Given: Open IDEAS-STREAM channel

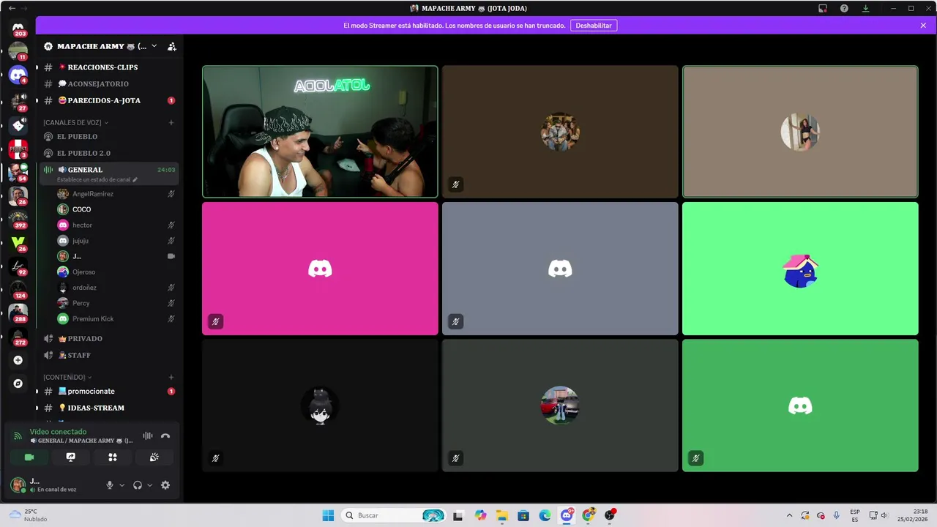Looking at the screenshot, I should (x=108, y=408).
